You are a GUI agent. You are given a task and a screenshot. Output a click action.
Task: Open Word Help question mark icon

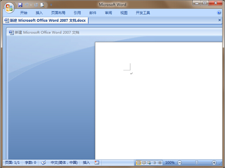coord(219,13)
